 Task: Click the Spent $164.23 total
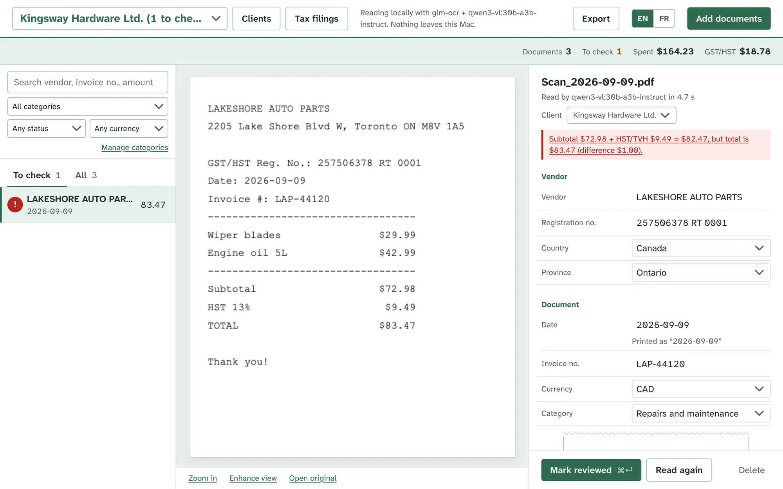point(663,52)
